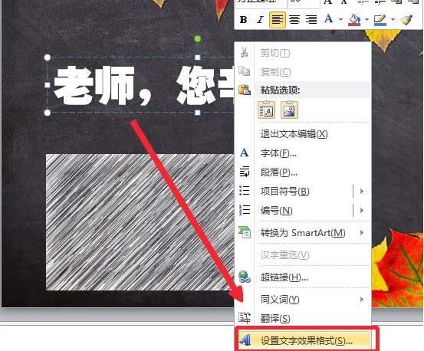Viewport: 424px width, 351px height.
Task: Apply 项目符号(B) bullets icon
Action: (245, 191)
